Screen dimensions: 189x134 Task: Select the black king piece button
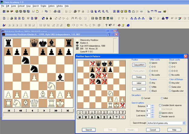[80, 117]
